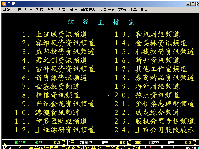Choose channel 11 智多盈财经频道
Viewport: 199px width, 149px height.
pyautogui.click(x=51, y=121)
